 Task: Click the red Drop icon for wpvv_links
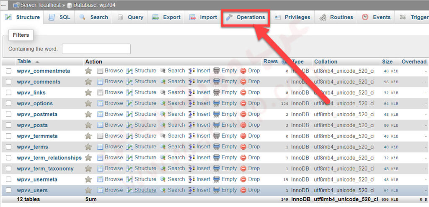pos(243,92)
